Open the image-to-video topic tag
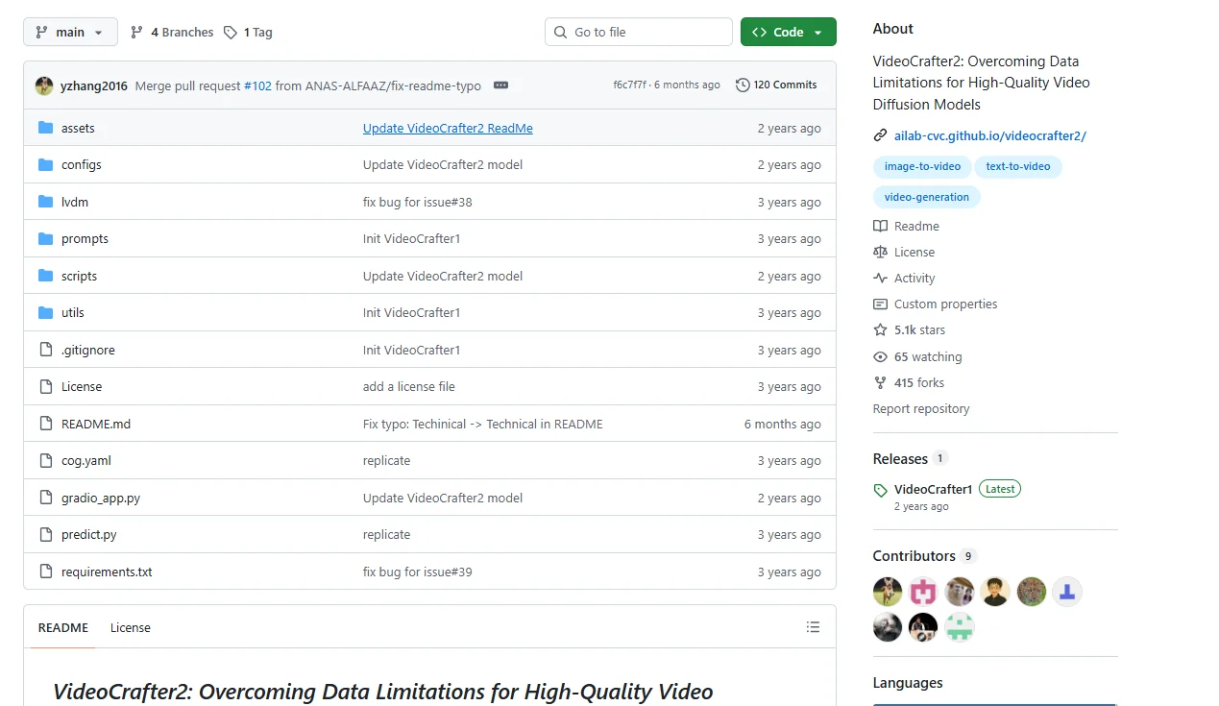Screen dimensions: 1219x706 [922, 166]
